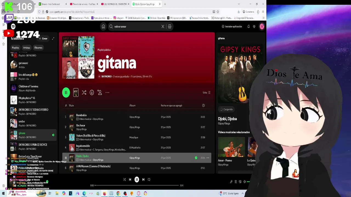
Task: Open gatosanz artist in library
Action: 33,65
